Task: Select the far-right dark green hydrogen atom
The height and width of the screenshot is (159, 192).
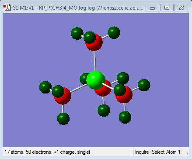Action: (144, 85)
